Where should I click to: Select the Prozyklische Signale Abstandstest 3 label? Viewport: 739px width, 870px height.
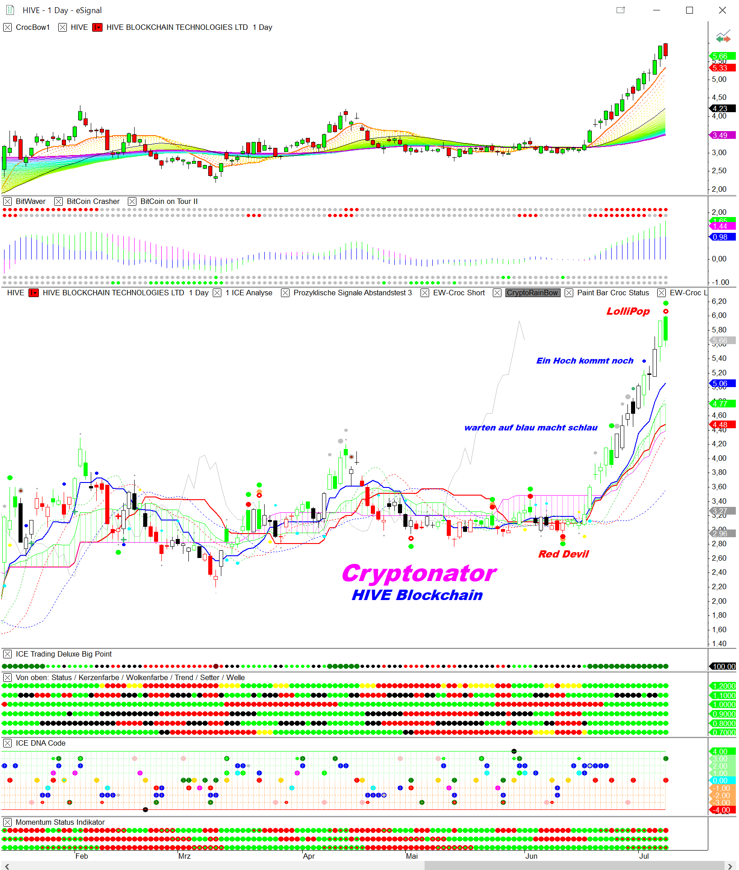(x=352, y=293)
